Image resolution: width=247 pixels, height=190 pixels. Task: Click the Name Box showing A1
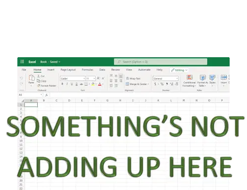(x=30, y=95)
